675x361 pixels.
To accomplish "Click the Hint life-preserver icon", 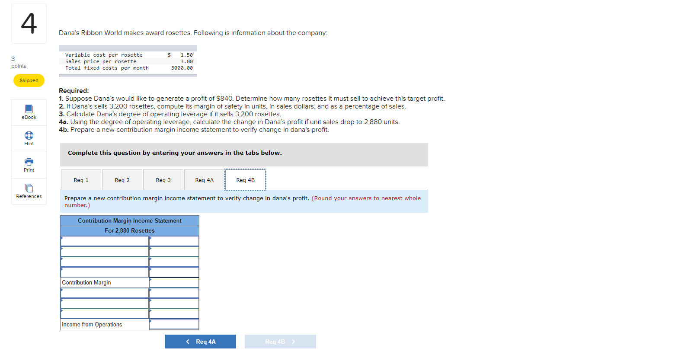I will [x=29, y=136].
